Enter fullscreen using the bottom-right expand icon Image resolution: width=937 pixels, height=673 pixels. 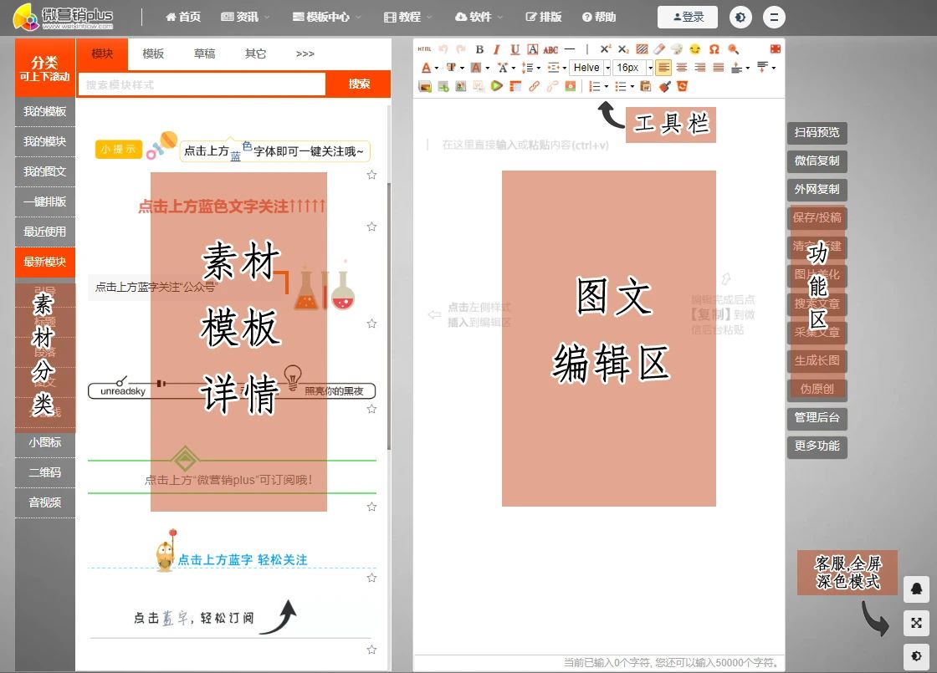pos(916,623)
